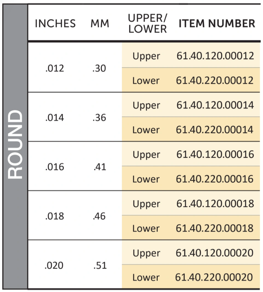Select item number 61.40.120.00018
The image size is (263, 292).
coord(215,203)
